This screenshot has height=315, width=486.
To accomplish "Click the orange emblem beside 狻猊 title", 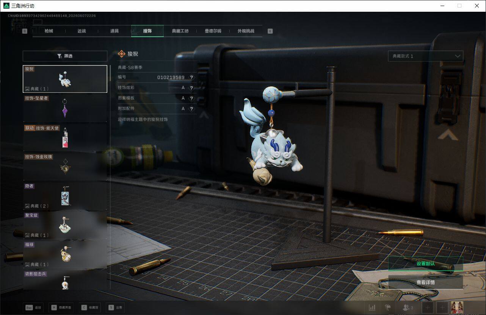I will [122, 54].
